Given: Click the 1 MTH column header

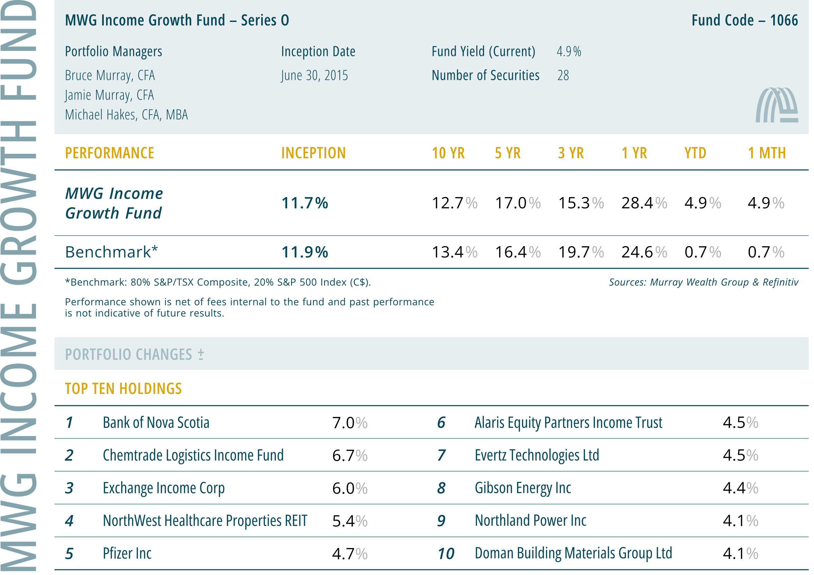Looking at the screenshot, I should click(766, 153).
